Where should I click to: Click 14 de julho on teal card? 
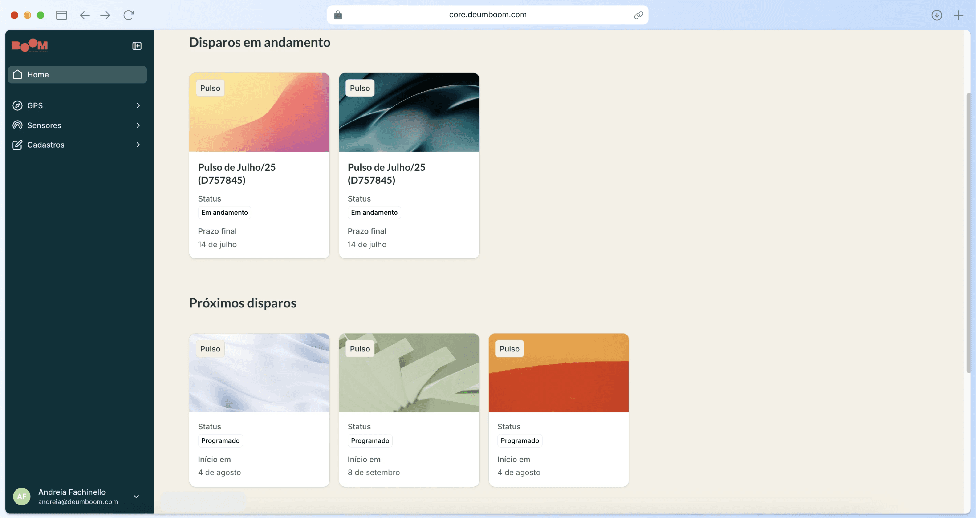(367, 245)
